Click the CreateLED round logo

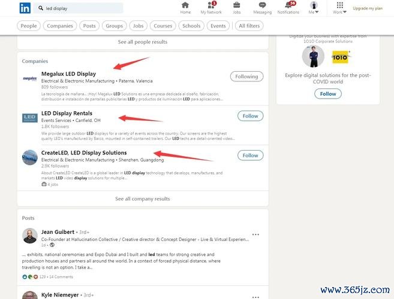click(x=29, y=157)
